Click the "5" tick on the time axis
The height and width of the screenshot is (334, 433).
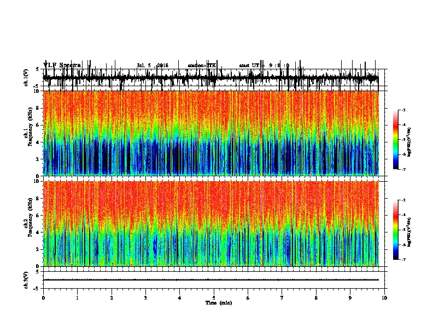coord(214,298)
